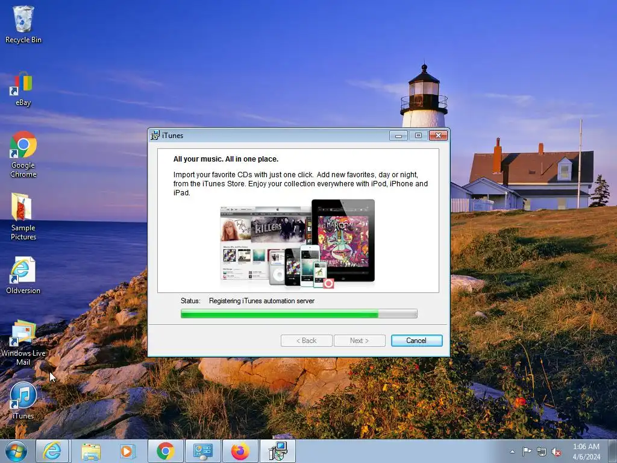The image size is (617, 463).
Task: Open the muted volume tray icon
Action: coord(556,452)
